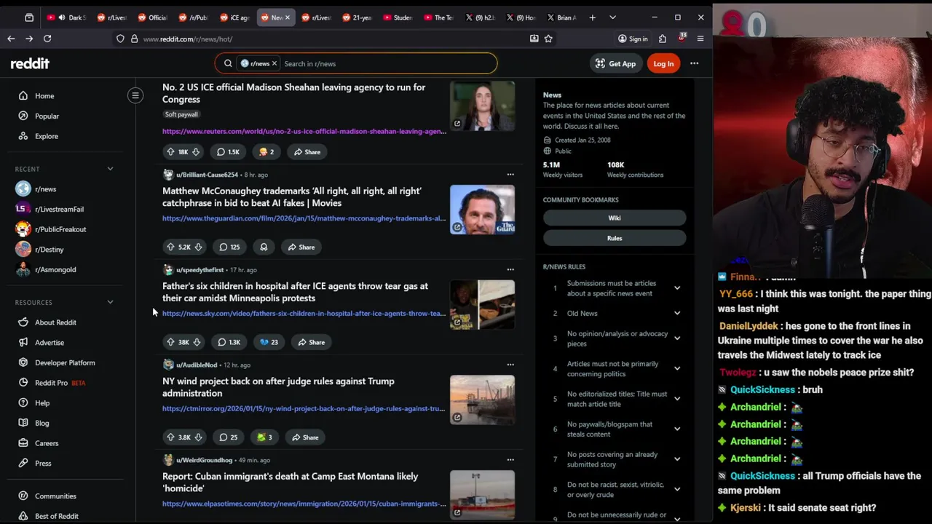Remove the r/news search filter chip
The width and height of the screenshot is (932, 524).
pyautogui.click(x=275, y=63)
